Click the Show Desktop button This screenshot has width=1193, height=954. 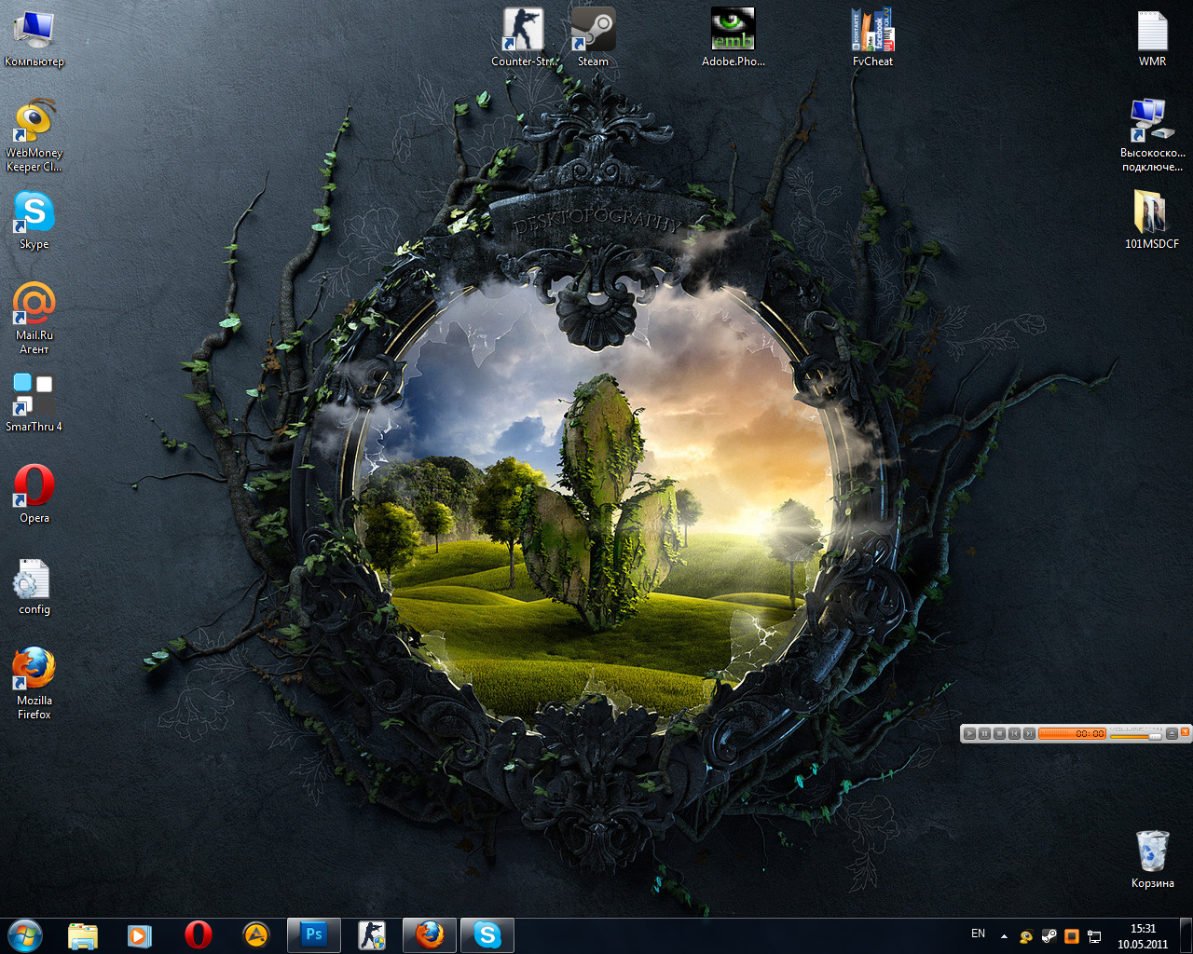1186,935
